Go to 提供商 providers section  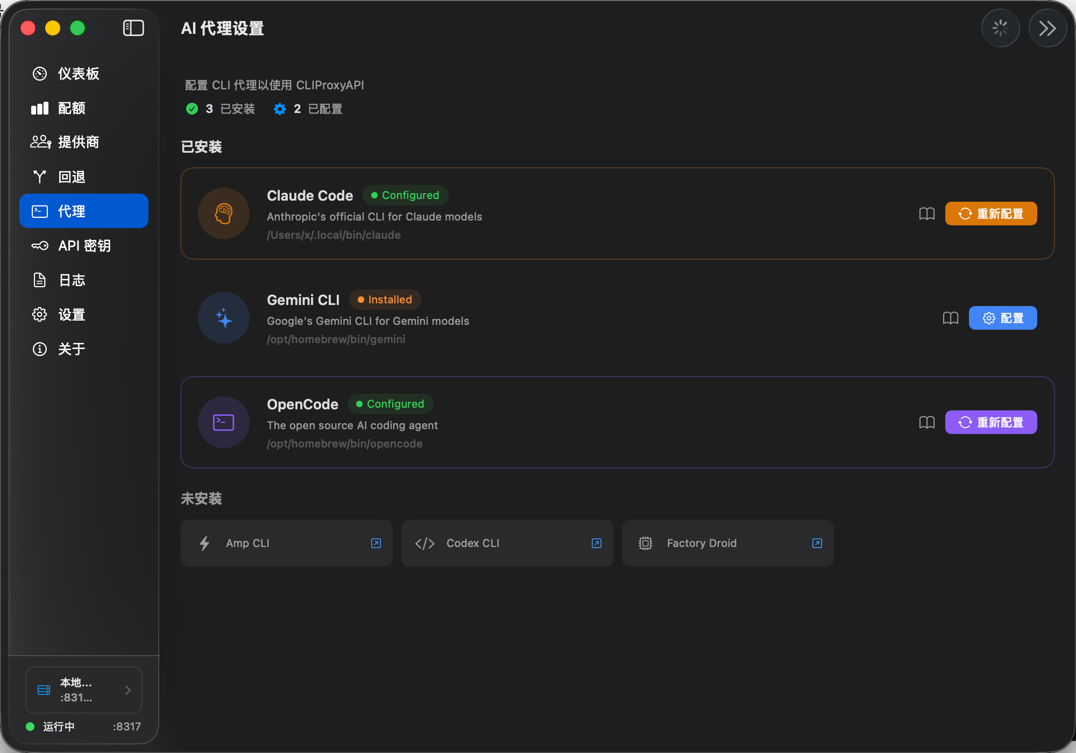[x=78, y=142]
